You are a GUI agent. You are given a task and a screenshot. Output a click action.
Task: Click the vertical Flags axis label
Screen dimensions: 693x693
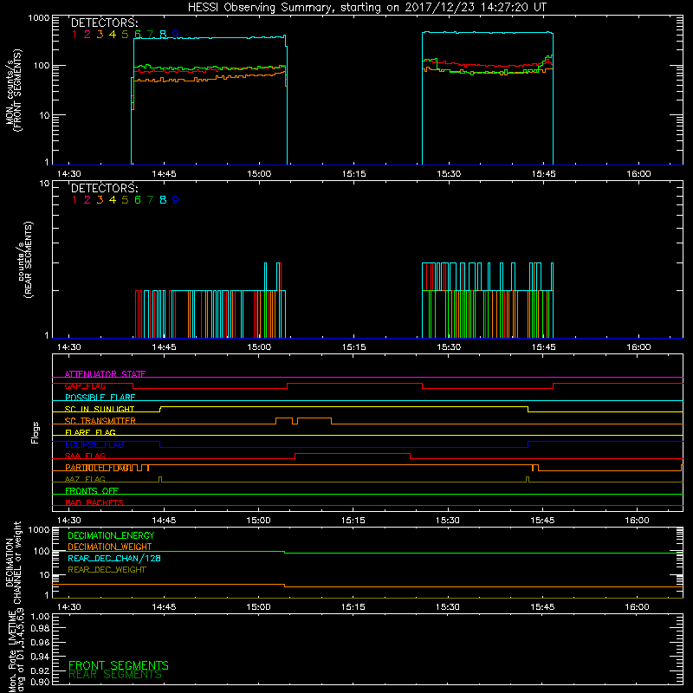point(36,432)
